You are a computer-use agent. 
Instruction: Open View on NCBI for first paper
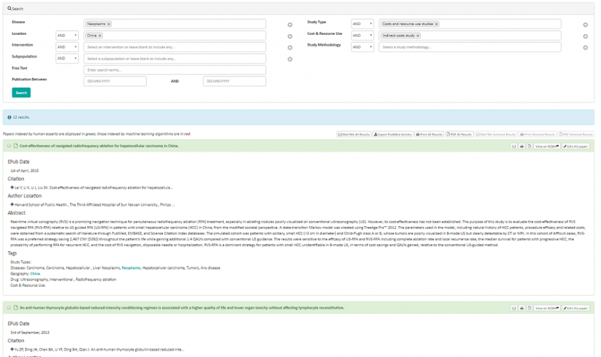click(x=546, y=146)
